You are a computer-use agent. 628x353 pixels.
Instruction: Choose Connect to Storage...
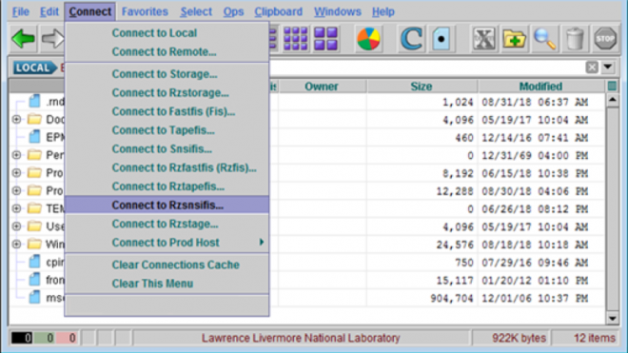point(167,74)
